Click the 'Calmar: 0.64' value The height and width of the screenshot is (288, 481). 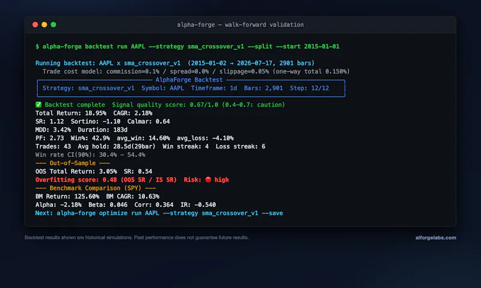[149, 121]
